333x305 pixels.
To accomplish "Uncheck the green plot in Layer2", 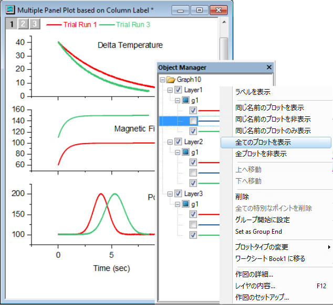I will point(193,183).
